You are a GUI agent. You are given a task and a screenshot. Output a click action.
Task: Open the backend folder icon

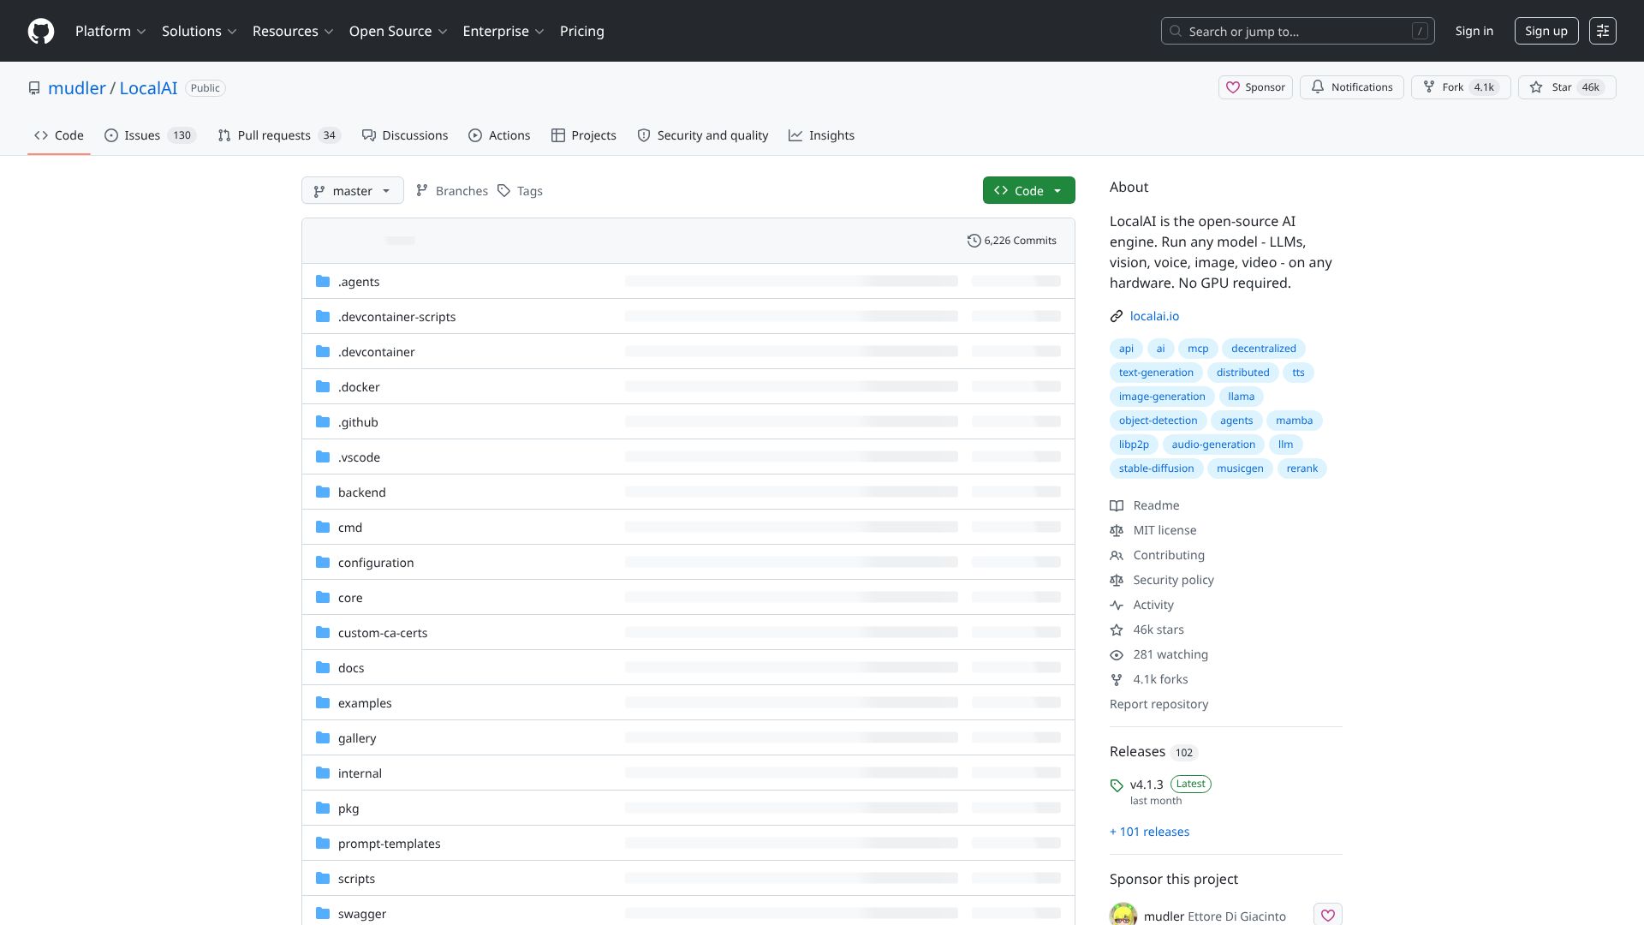[x=323, y=492]
